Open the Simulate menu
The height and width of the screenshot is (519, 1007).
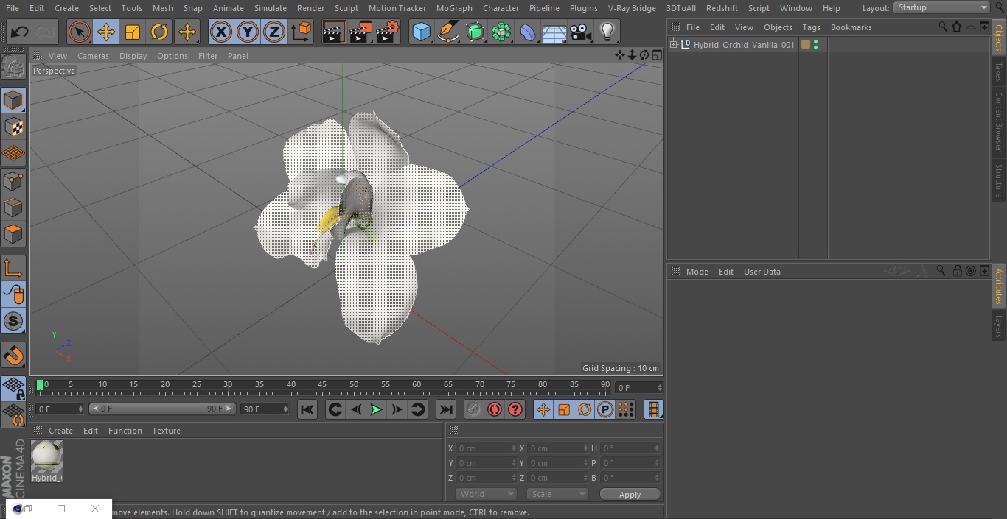point(271,8)
